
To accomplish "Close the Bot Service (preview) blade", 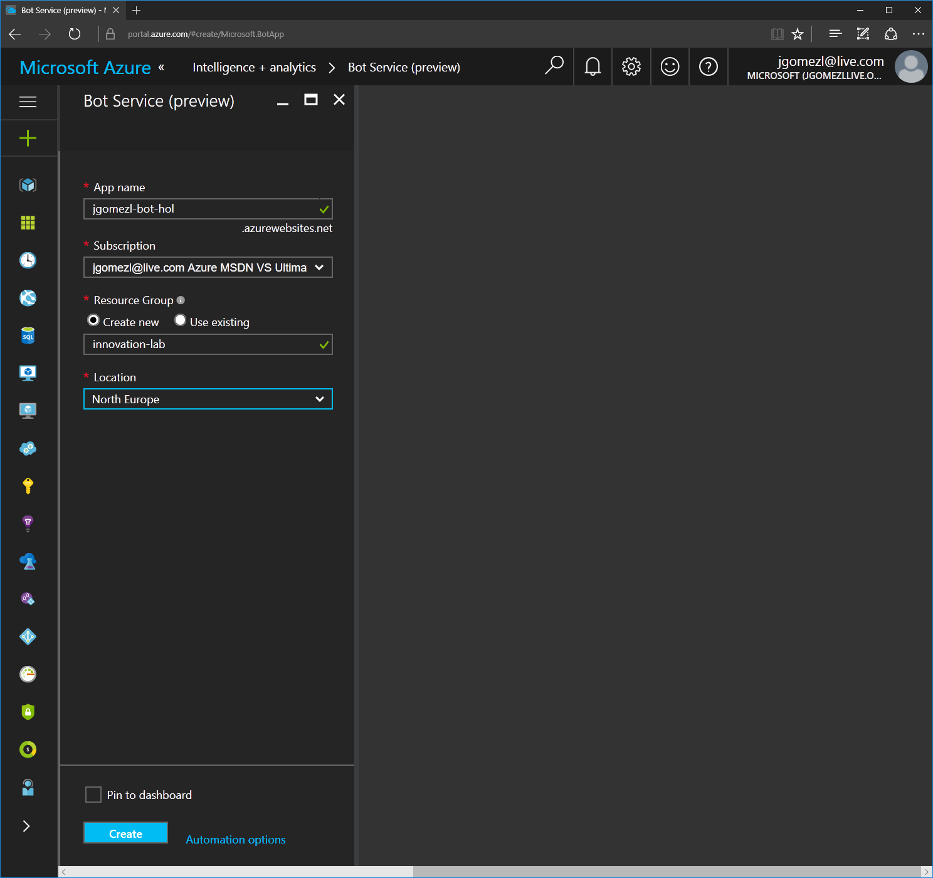I will (x=339, y=100).
